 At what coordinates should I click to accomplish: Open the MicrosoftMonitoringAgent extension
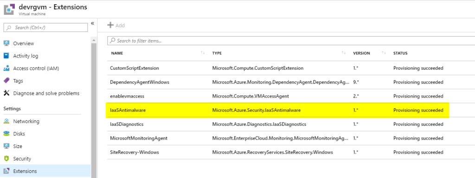[x=291, y=138]
